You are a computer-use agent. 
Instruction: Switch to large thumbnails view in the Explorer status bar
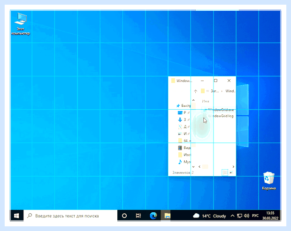click(231, 172)
